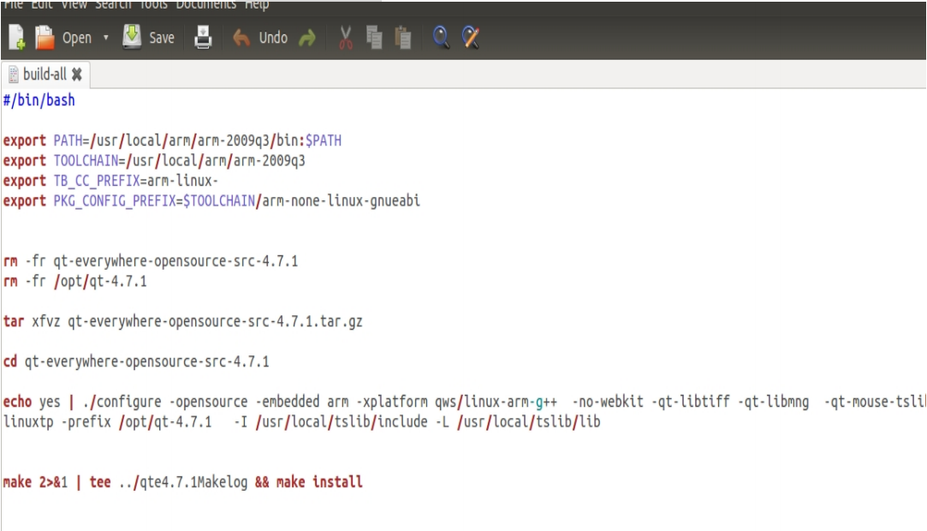
Task: Click the 'export TB_CC_PREFIX=arm-linux-' line
Action: tap(110, 181)
